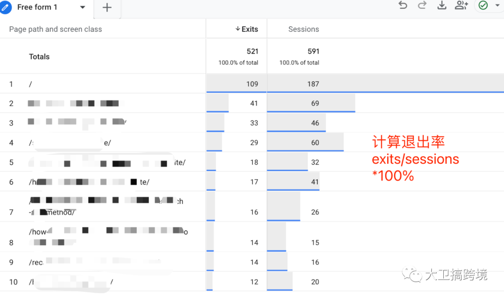This screenshot has width=504, height=297.
Task: Click the down arrow sort icon beside Exits
Action: [238, 29]
